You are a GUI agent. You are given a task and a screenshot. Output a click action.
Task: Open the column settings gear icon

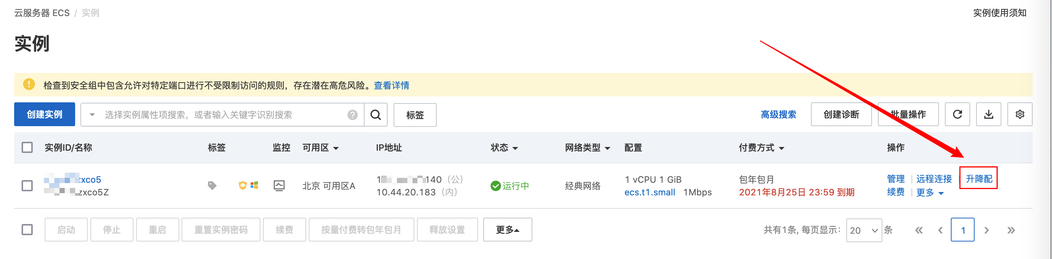click(x=1020, y=114)
